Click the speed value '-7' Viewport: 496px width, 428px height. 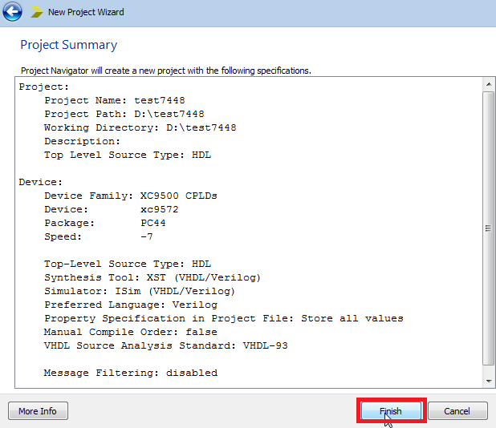[x=147, y=236]
